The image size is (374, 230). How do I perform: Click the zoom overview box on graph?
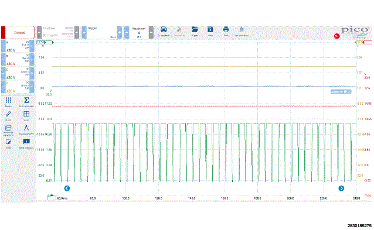pos(341,92)
